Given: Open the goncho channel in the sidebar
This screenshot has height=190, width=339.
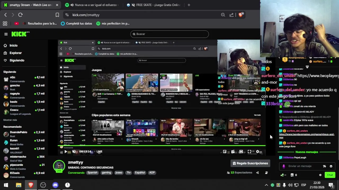Looking at the screenshot, I should coord(24,87).
